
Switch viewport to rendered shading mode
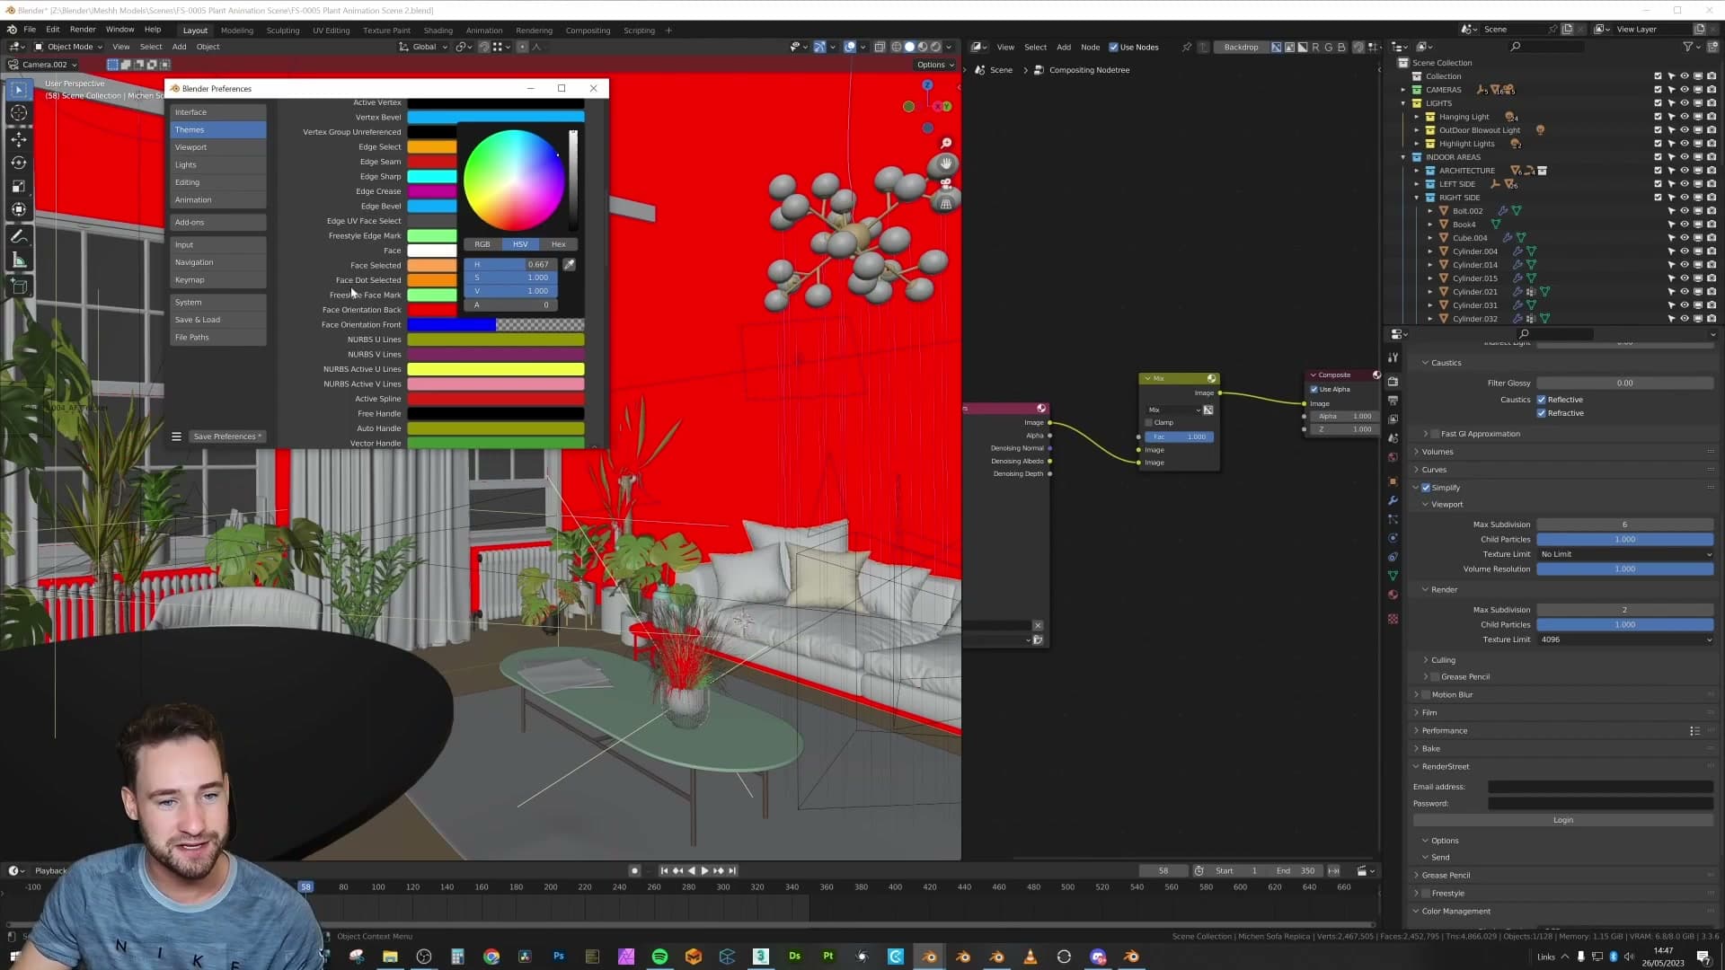(935, 47)
